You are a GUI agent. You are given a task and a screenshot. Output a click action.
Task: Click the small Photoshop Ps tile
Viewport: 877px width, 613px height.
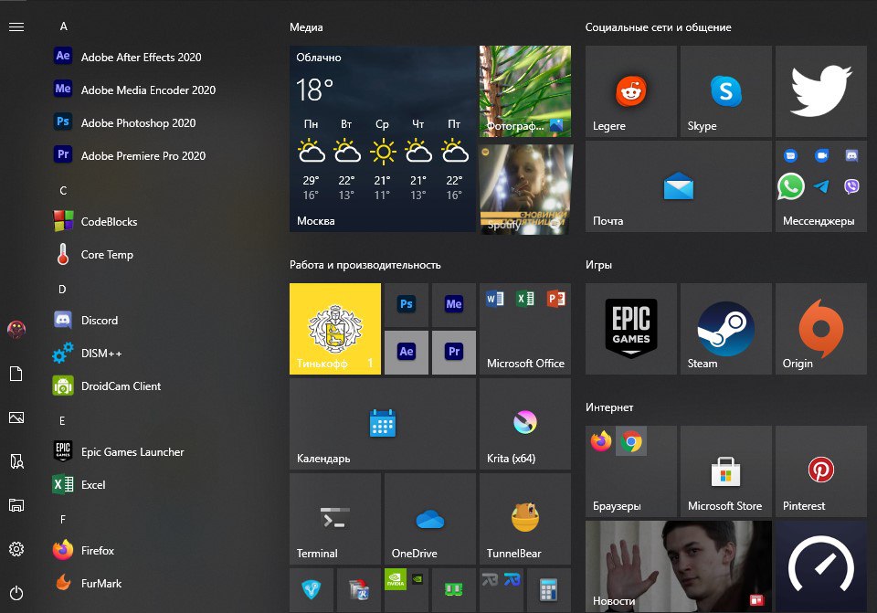click(x=407, y=305)
